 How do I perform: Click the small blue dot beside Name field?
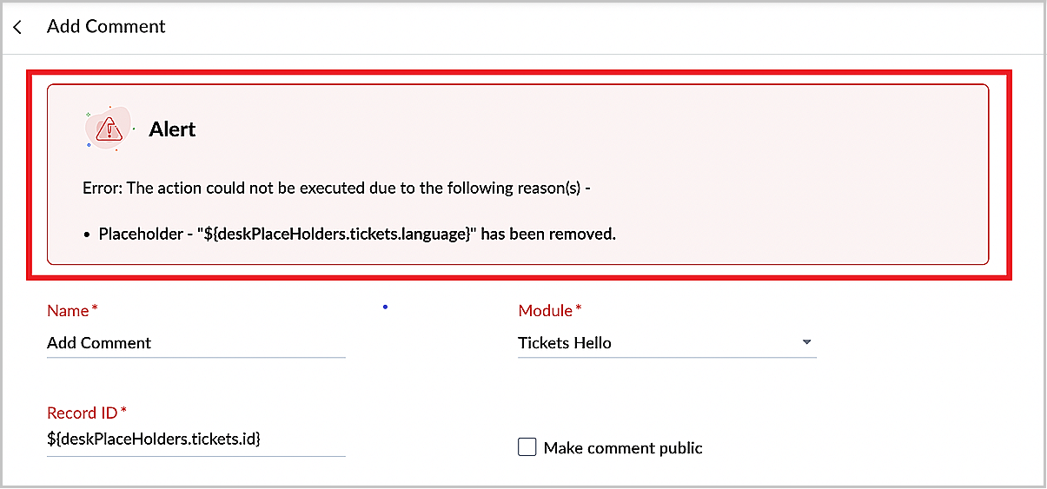tap(385, 306)
